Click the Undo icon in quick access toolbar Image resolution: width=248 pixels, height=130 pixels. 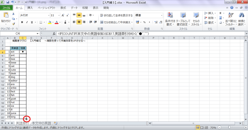pyautogui.click(x=12, y=2)
